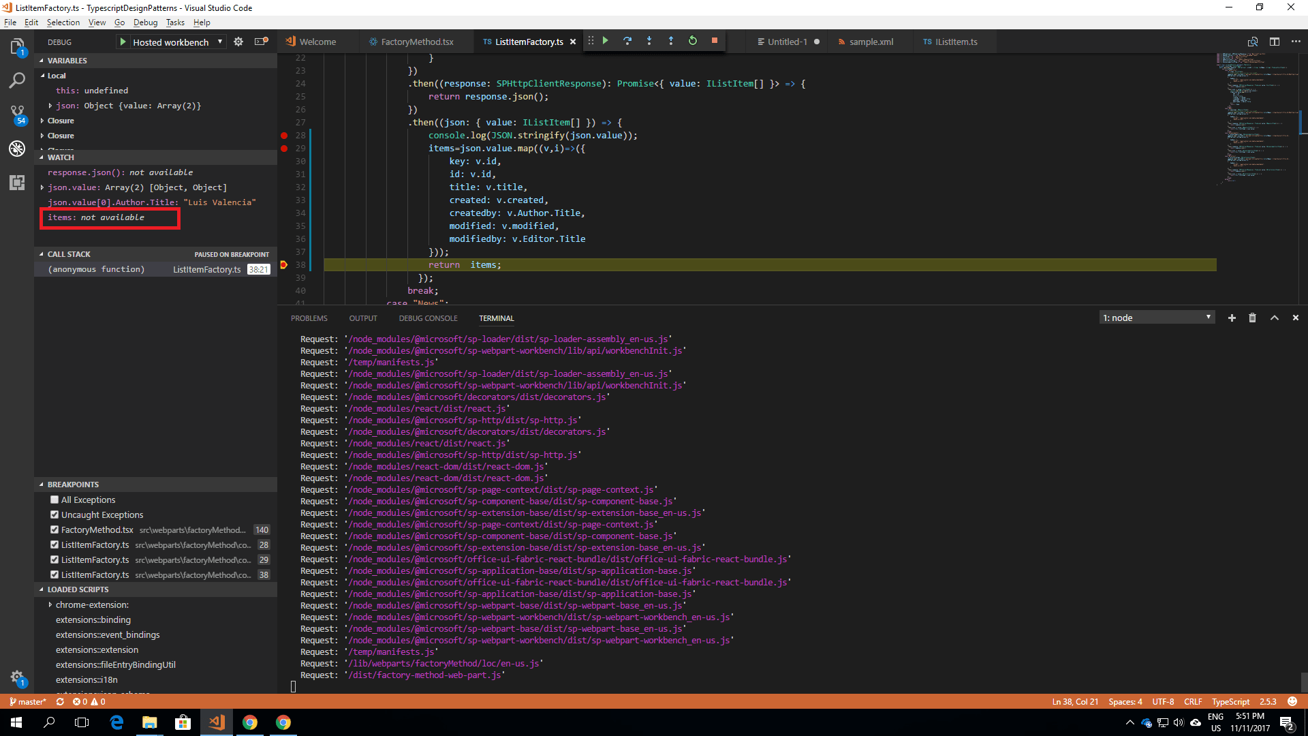This screenshot has width=1308, height=736.
Task: Switch to the DEBUG CONSOLE tab
Action: [428, 318]
